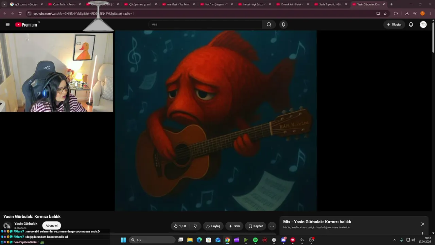Open network status in system tray

click(x=408, y=240)
